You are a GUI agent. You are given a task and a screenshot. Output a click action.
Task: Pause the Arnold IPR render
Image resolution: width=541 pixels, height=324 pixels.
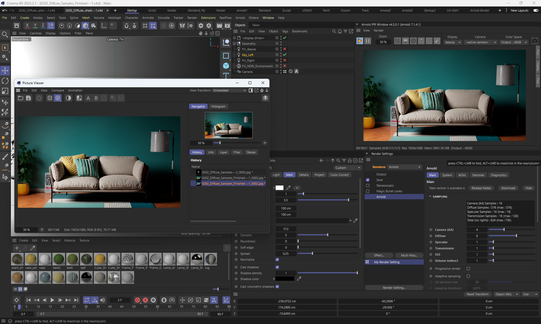coord(368,41)
